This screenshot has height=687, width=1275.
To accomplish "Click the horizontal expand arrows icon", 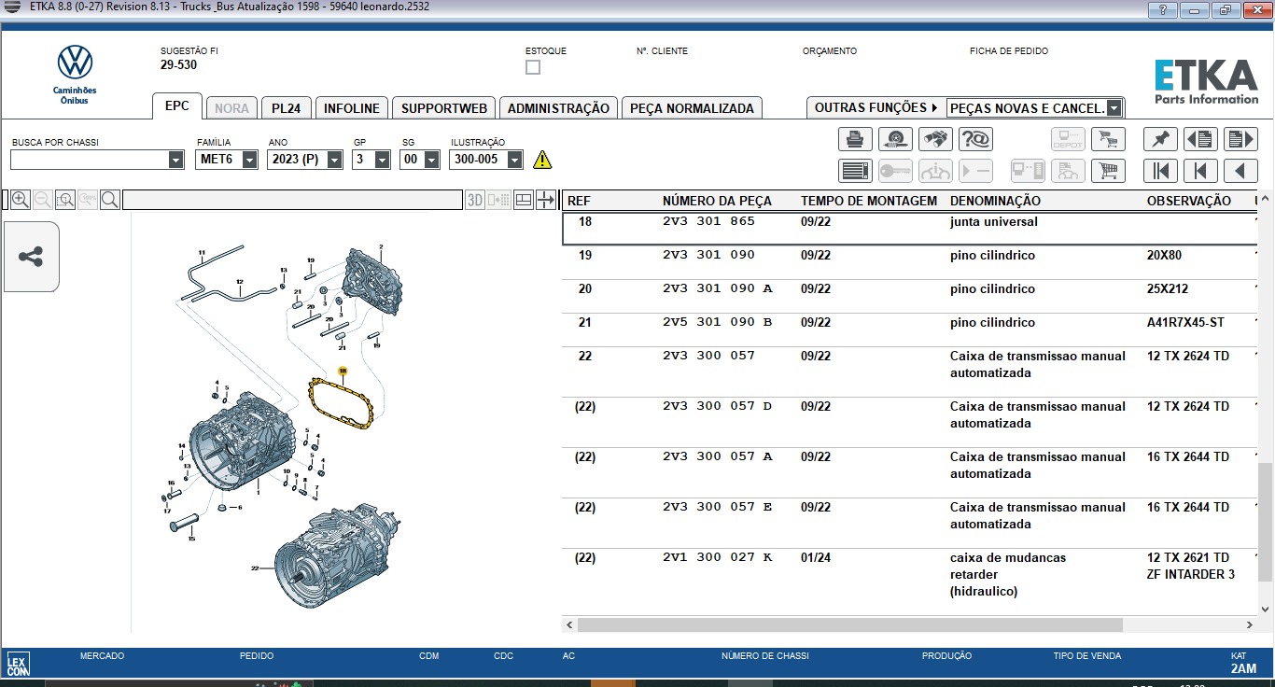I will (546, 200).
